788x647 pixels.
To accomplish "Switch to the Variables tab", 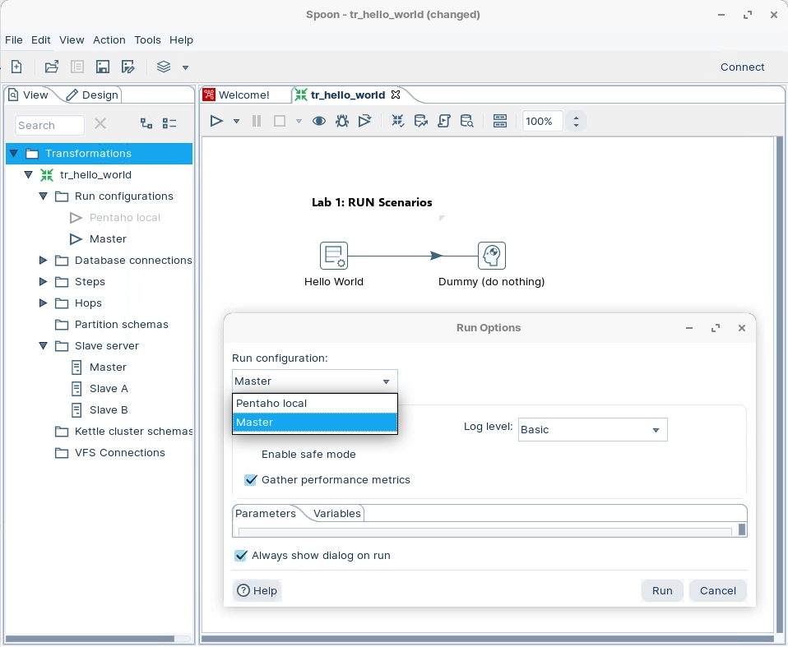I will tap(337, 513).
